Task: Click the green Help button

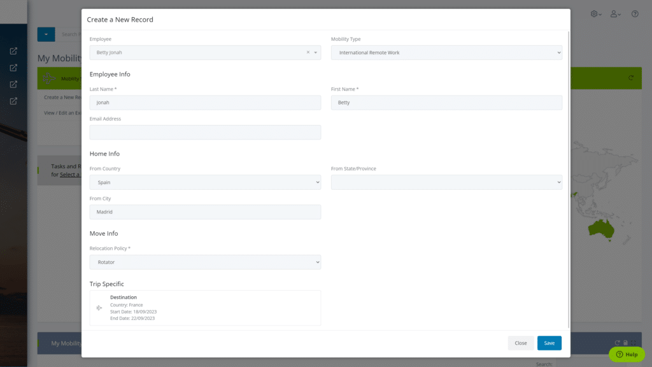Action: [x=627, y=354]
